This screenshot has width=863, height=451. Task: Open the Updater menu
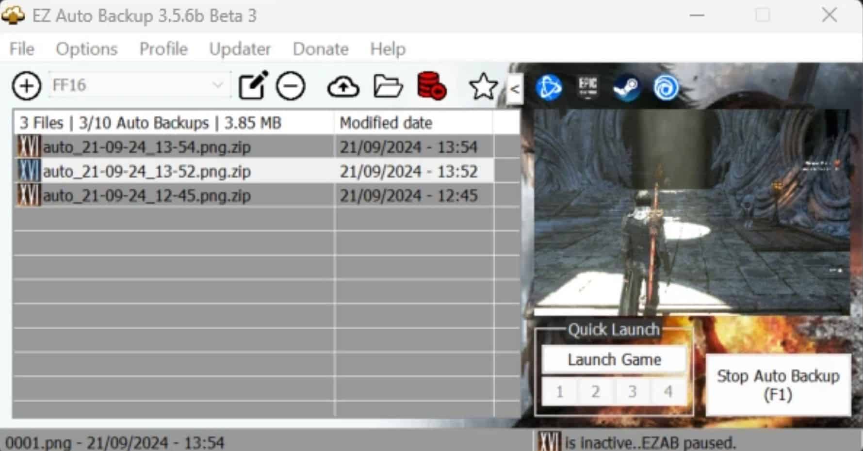coord(240,49)
